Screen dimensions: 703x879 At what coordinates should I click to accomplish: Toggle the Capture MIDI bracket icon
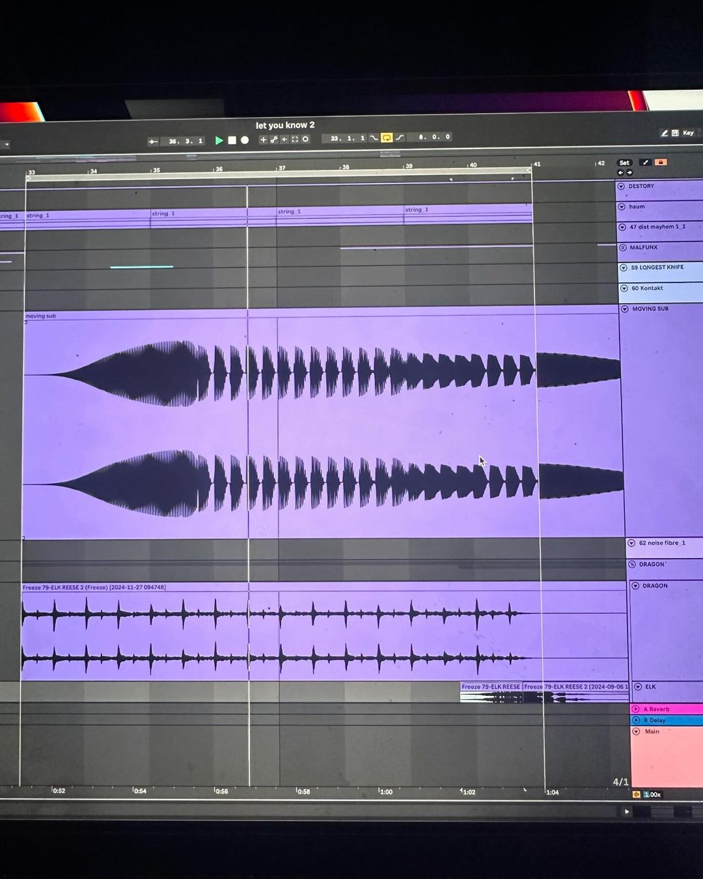[x=295, y=139]
